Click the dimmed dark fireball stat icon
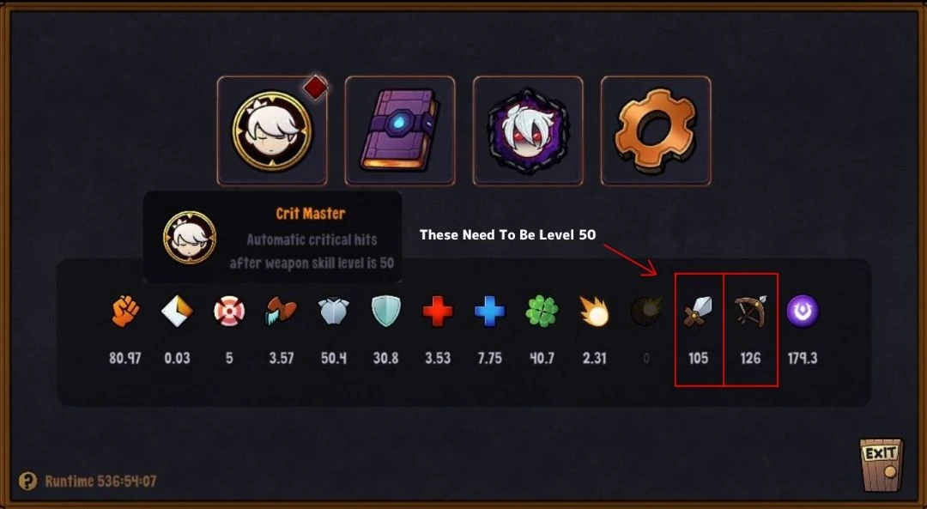The image size is (927, 509). pyautogui.click(x=646, y=311)
